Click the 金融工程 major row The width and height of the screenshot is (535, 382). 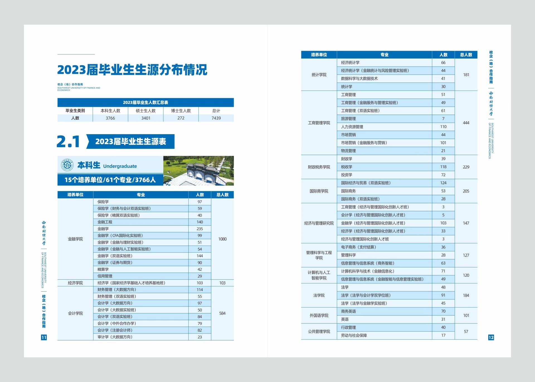pos(152,222)
